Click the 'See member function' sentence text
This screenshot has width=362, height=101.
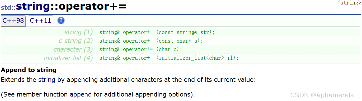click(98, 94)
